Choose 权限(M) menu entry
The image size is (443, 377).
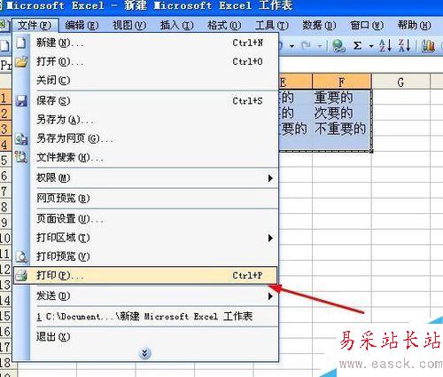tap(145, 178)
